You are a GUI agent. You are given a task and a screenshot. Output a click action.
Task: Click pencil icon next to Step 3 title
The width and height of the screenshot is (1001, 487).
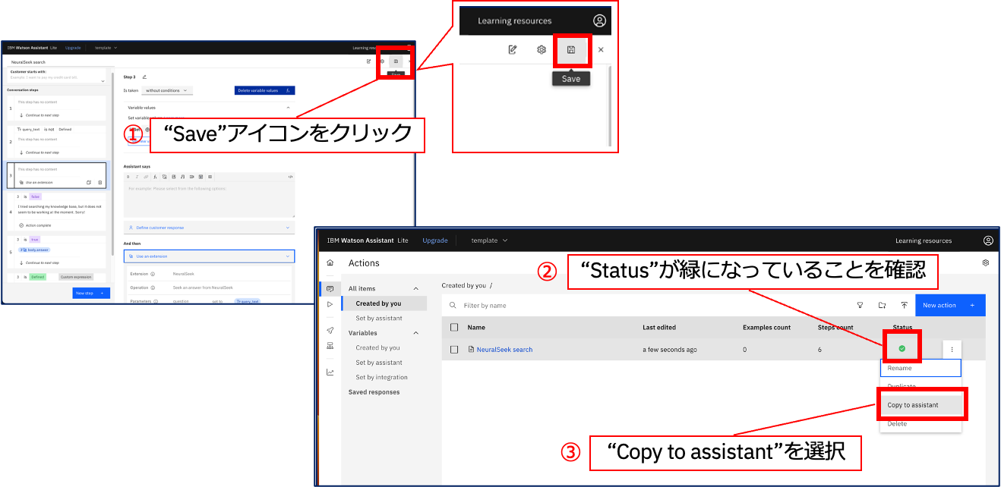[144, 77]
